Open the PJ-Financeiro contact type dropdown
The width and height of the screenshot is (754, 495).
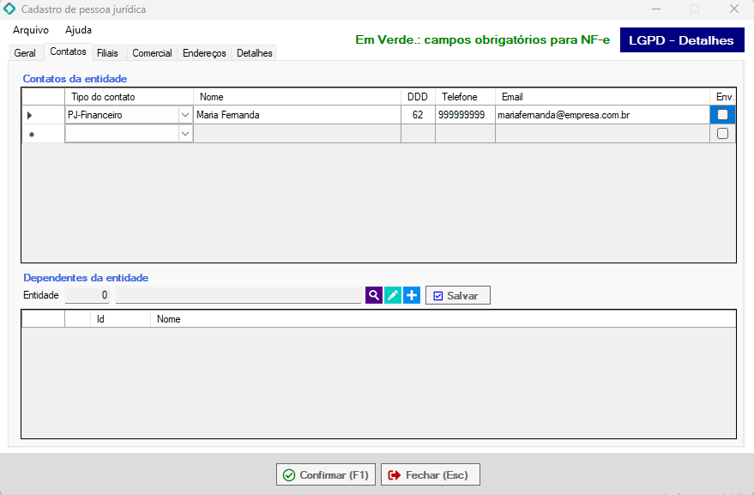184,115
